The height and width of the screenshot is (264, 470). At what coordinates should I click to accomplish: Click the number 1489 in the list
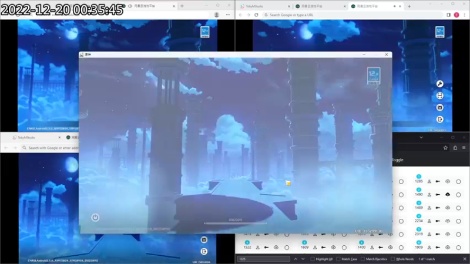click(x=419, y=208)
